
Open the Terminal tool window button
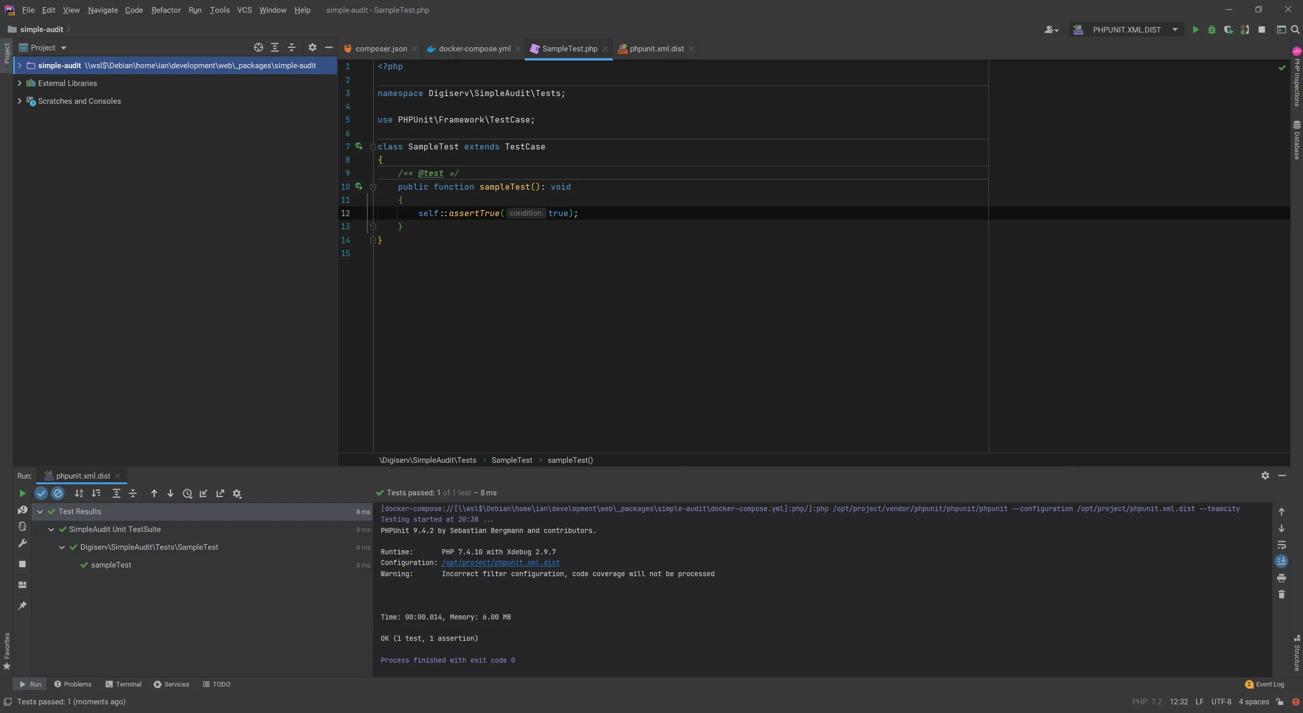pyautogui.click(x=124, y=685)
